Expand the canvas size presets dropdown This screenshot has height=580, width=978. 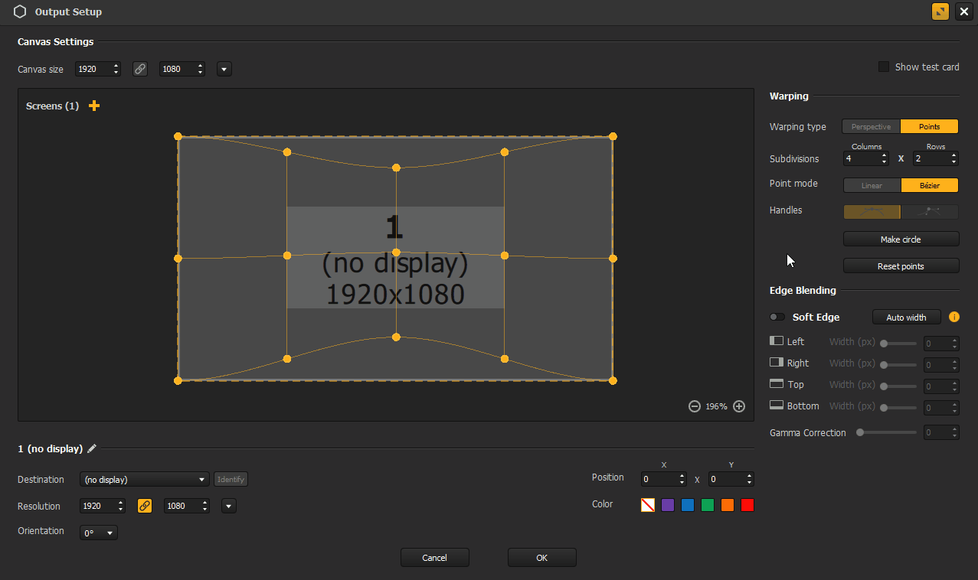(x=224, y=69)
